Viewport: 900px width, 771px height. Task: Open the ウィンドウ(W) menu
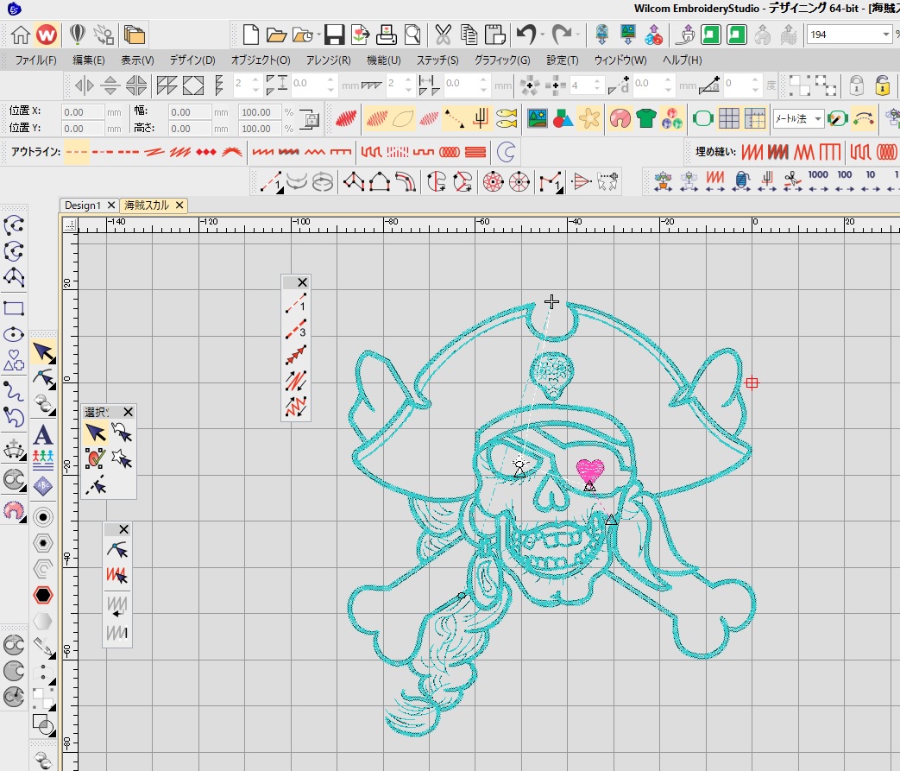(620, 60)
